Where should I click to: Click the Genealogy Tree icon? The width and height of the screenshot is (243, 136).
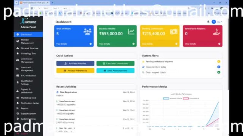click(18, 53)
